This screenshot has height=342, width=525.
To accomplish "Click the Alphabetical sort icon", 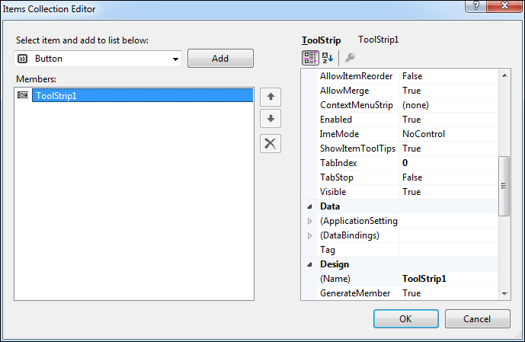I will tap(328, 57).
